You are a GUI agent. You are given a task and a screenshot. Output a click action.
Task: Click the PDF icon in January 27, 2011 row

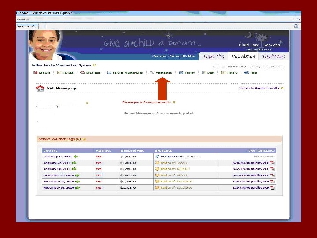click(273, 163)
